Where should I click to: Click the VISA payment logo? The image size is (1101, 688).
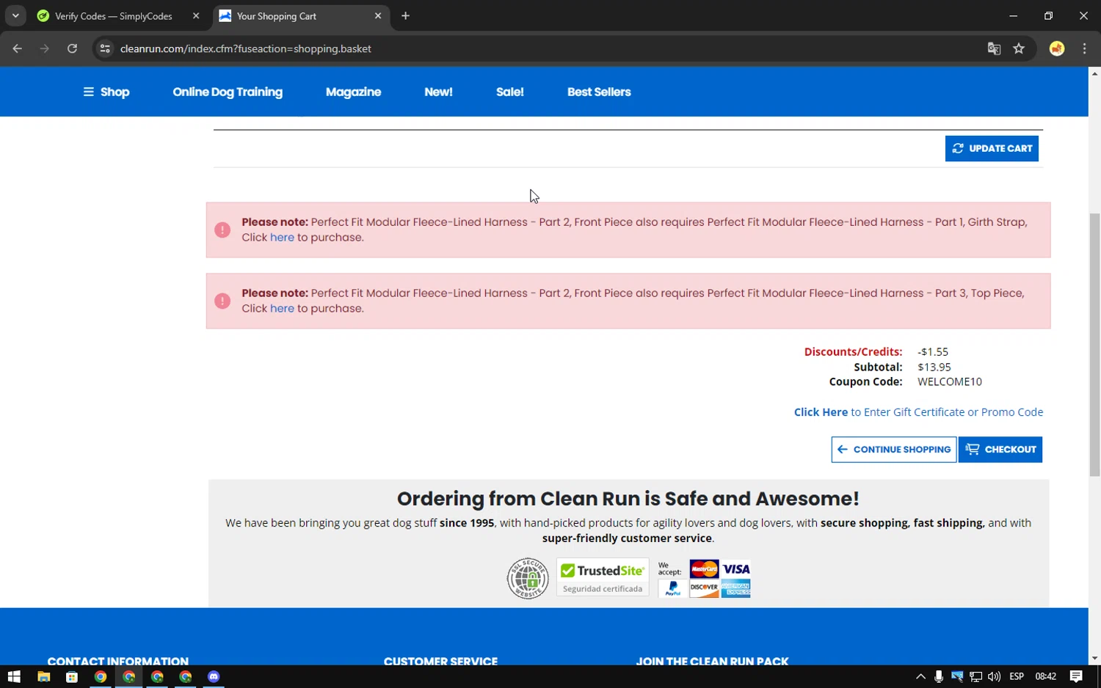click(x=735, y=569)
